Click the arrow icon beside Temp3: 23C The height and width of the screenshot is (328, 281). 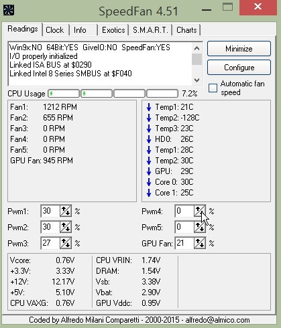pyautogui.click(x=149, y=129)
